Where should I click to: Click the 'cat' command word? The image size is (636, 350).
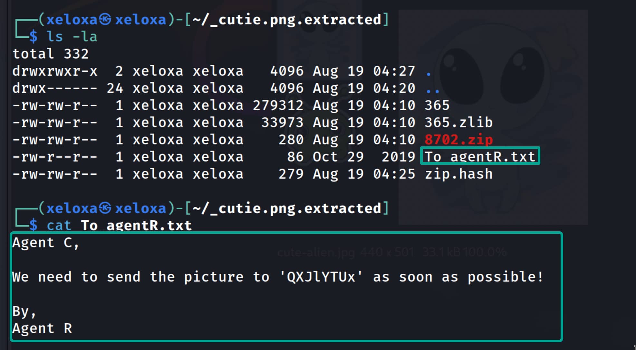tap(59, 226)
